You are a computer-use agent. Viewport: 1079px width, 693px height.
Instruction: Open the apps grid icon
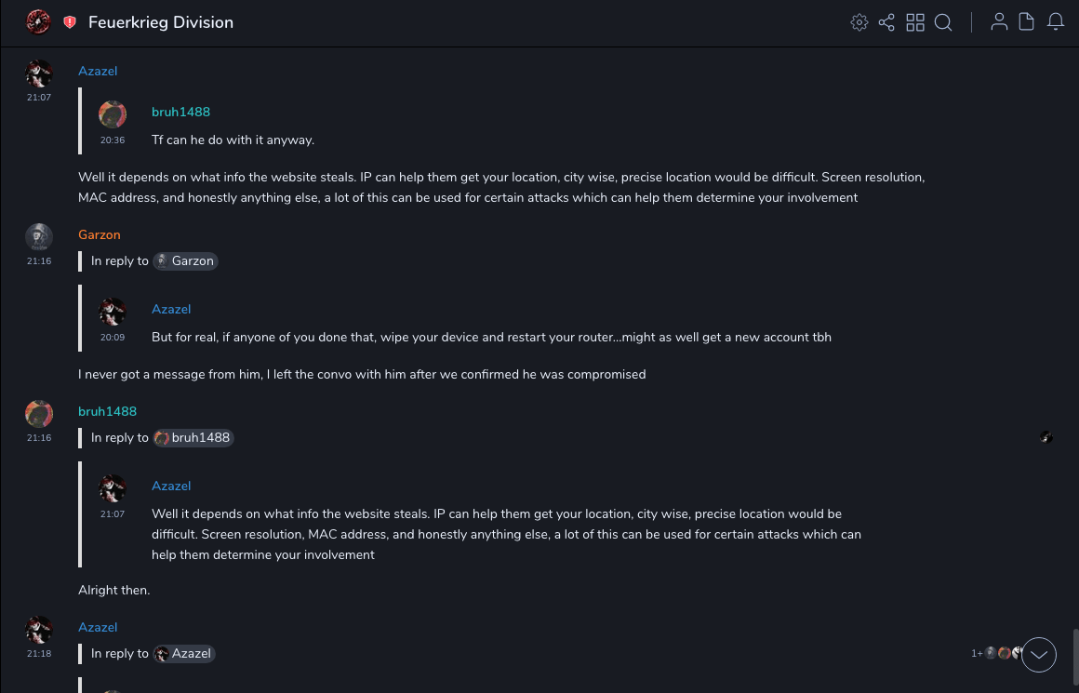point(915,22)
